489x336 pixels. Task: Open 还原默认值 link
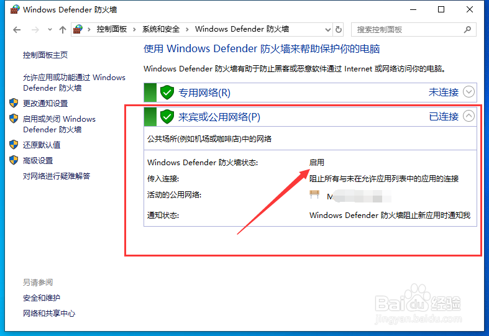point(42,145)
